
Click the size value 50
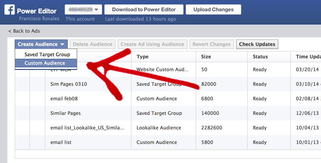click(204, 70)
